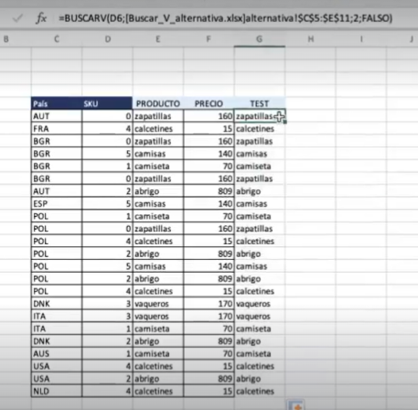Image resolution: width=418 pixels, height=410 pixels.
Task: Select column H header
Action: (310, 39)
